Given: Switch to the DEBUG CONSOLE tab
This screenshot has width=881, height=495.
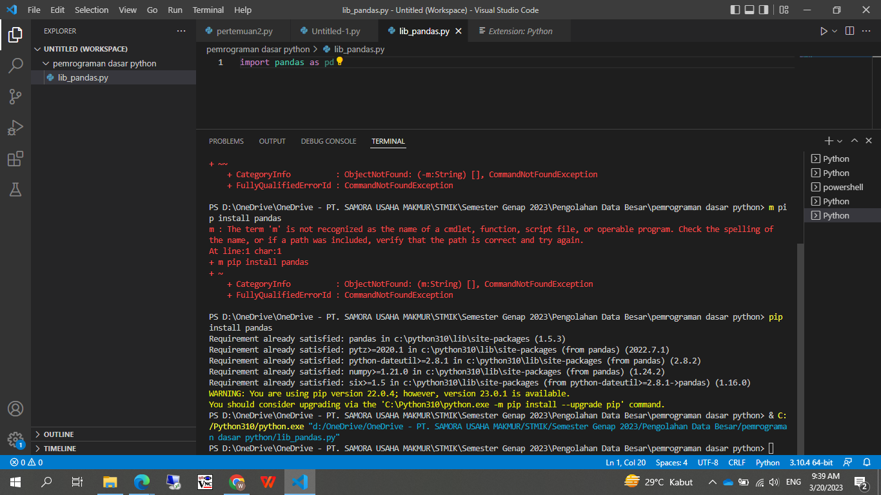Looking at the screenshot, I should tap(328, 141).
